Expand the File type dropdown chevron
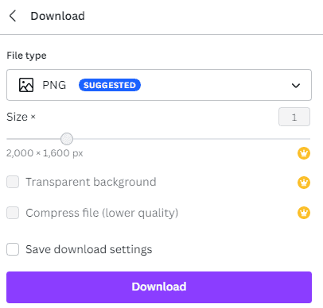 coord(296,85)
